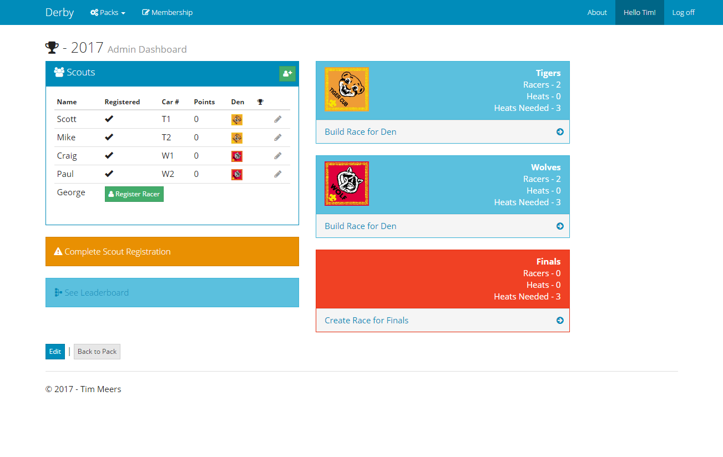Select the Wolf den badge icon next to Craig

pyautogui.click(x=237, y=156)
